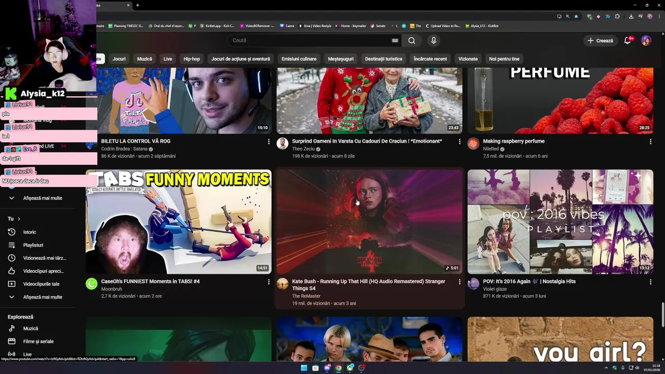The width and height of the screenshot is (665, 374).
Task: Select the Noi pentru tine chip
Action: [x=504, y=59]
